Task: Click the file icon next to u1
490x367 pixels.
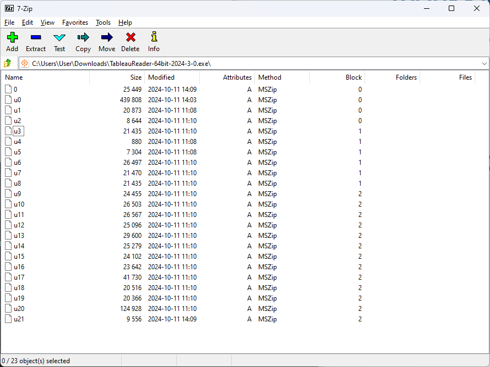Action: 8,110
